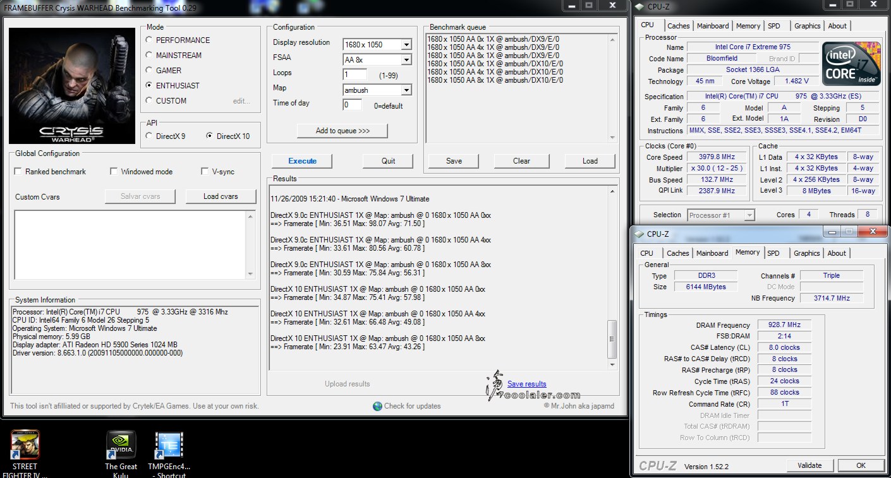Click the Name field Intel Core i7 Extreme 975
The width and height of the screenshot is (891, 478).
coord(753,47)
